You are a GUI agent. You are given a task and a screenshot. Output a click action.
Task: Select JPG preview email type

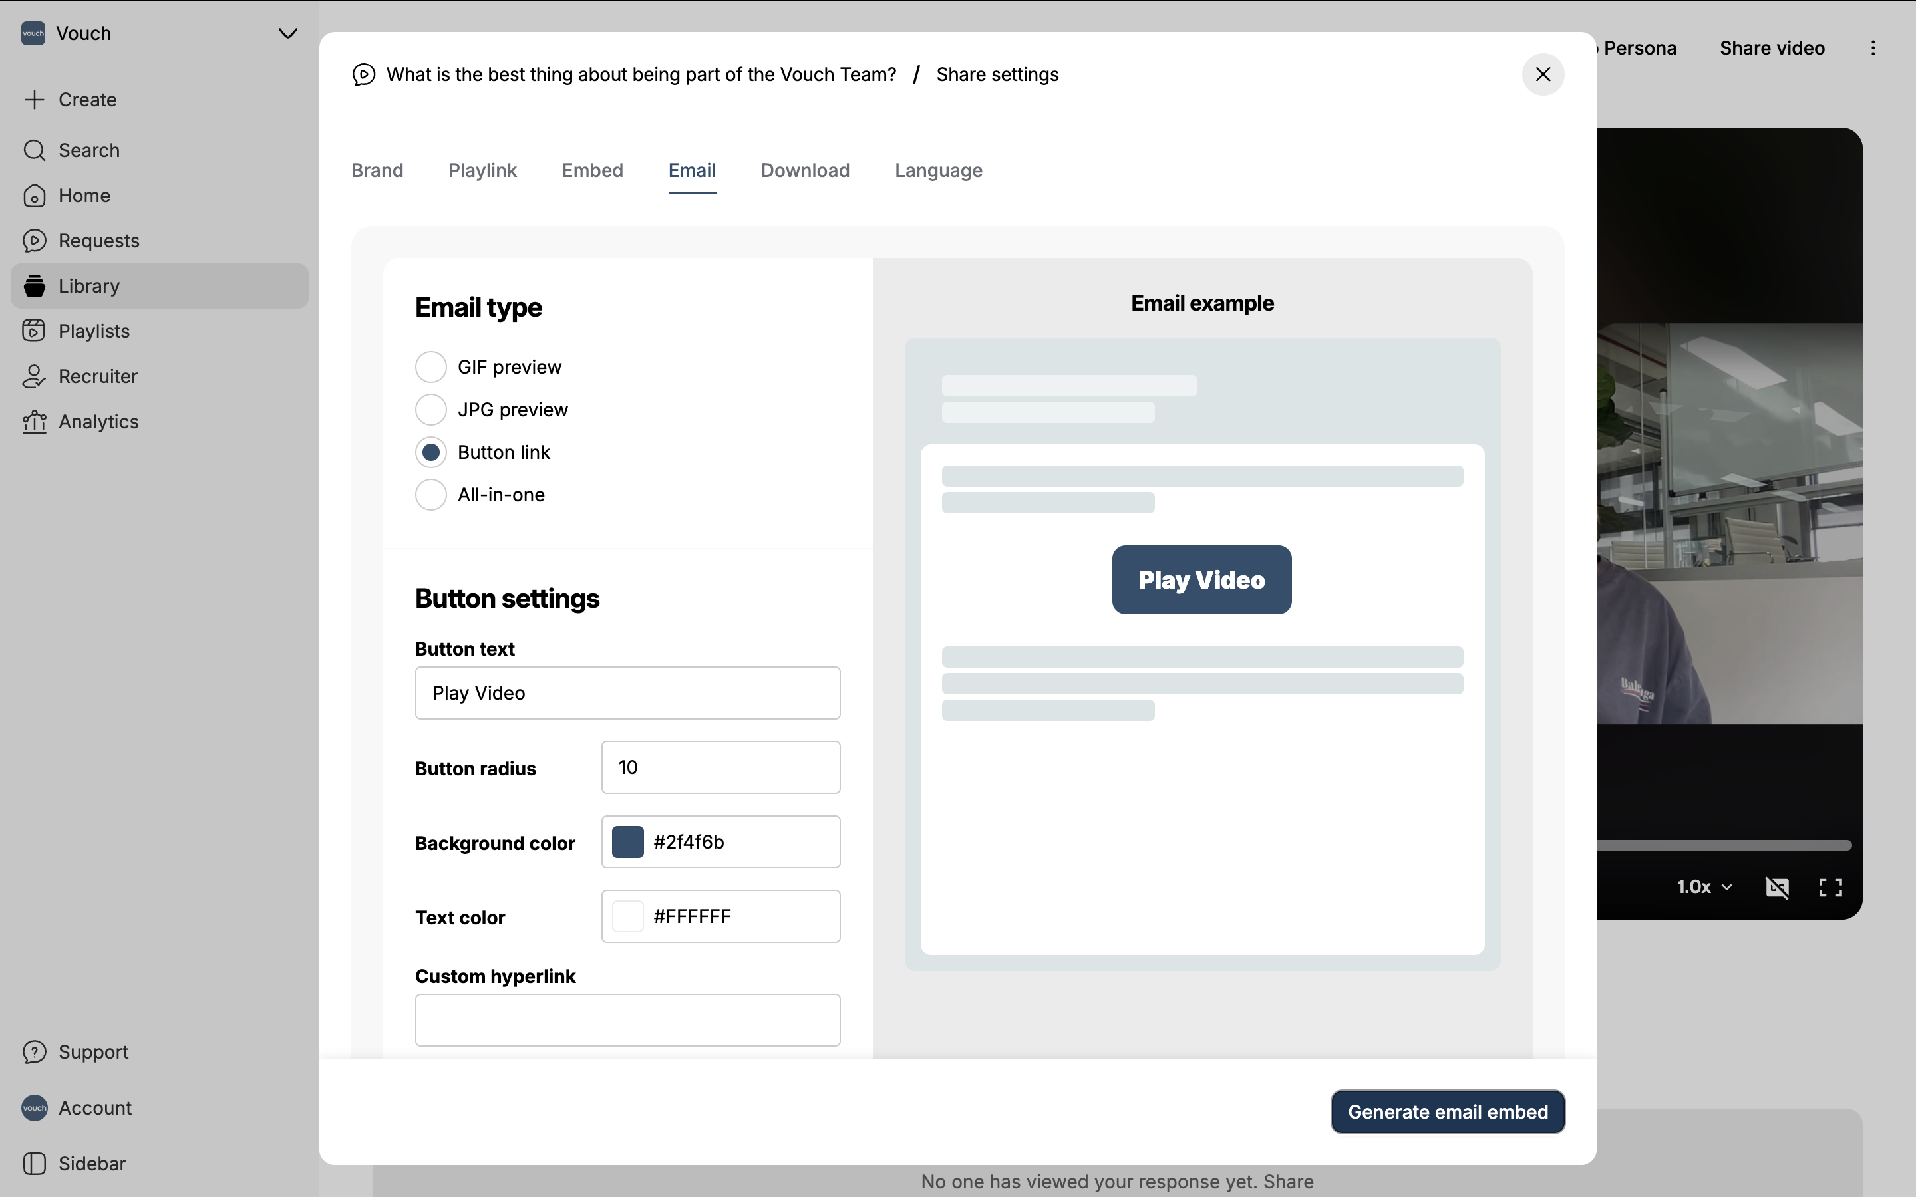coord(430,410)
